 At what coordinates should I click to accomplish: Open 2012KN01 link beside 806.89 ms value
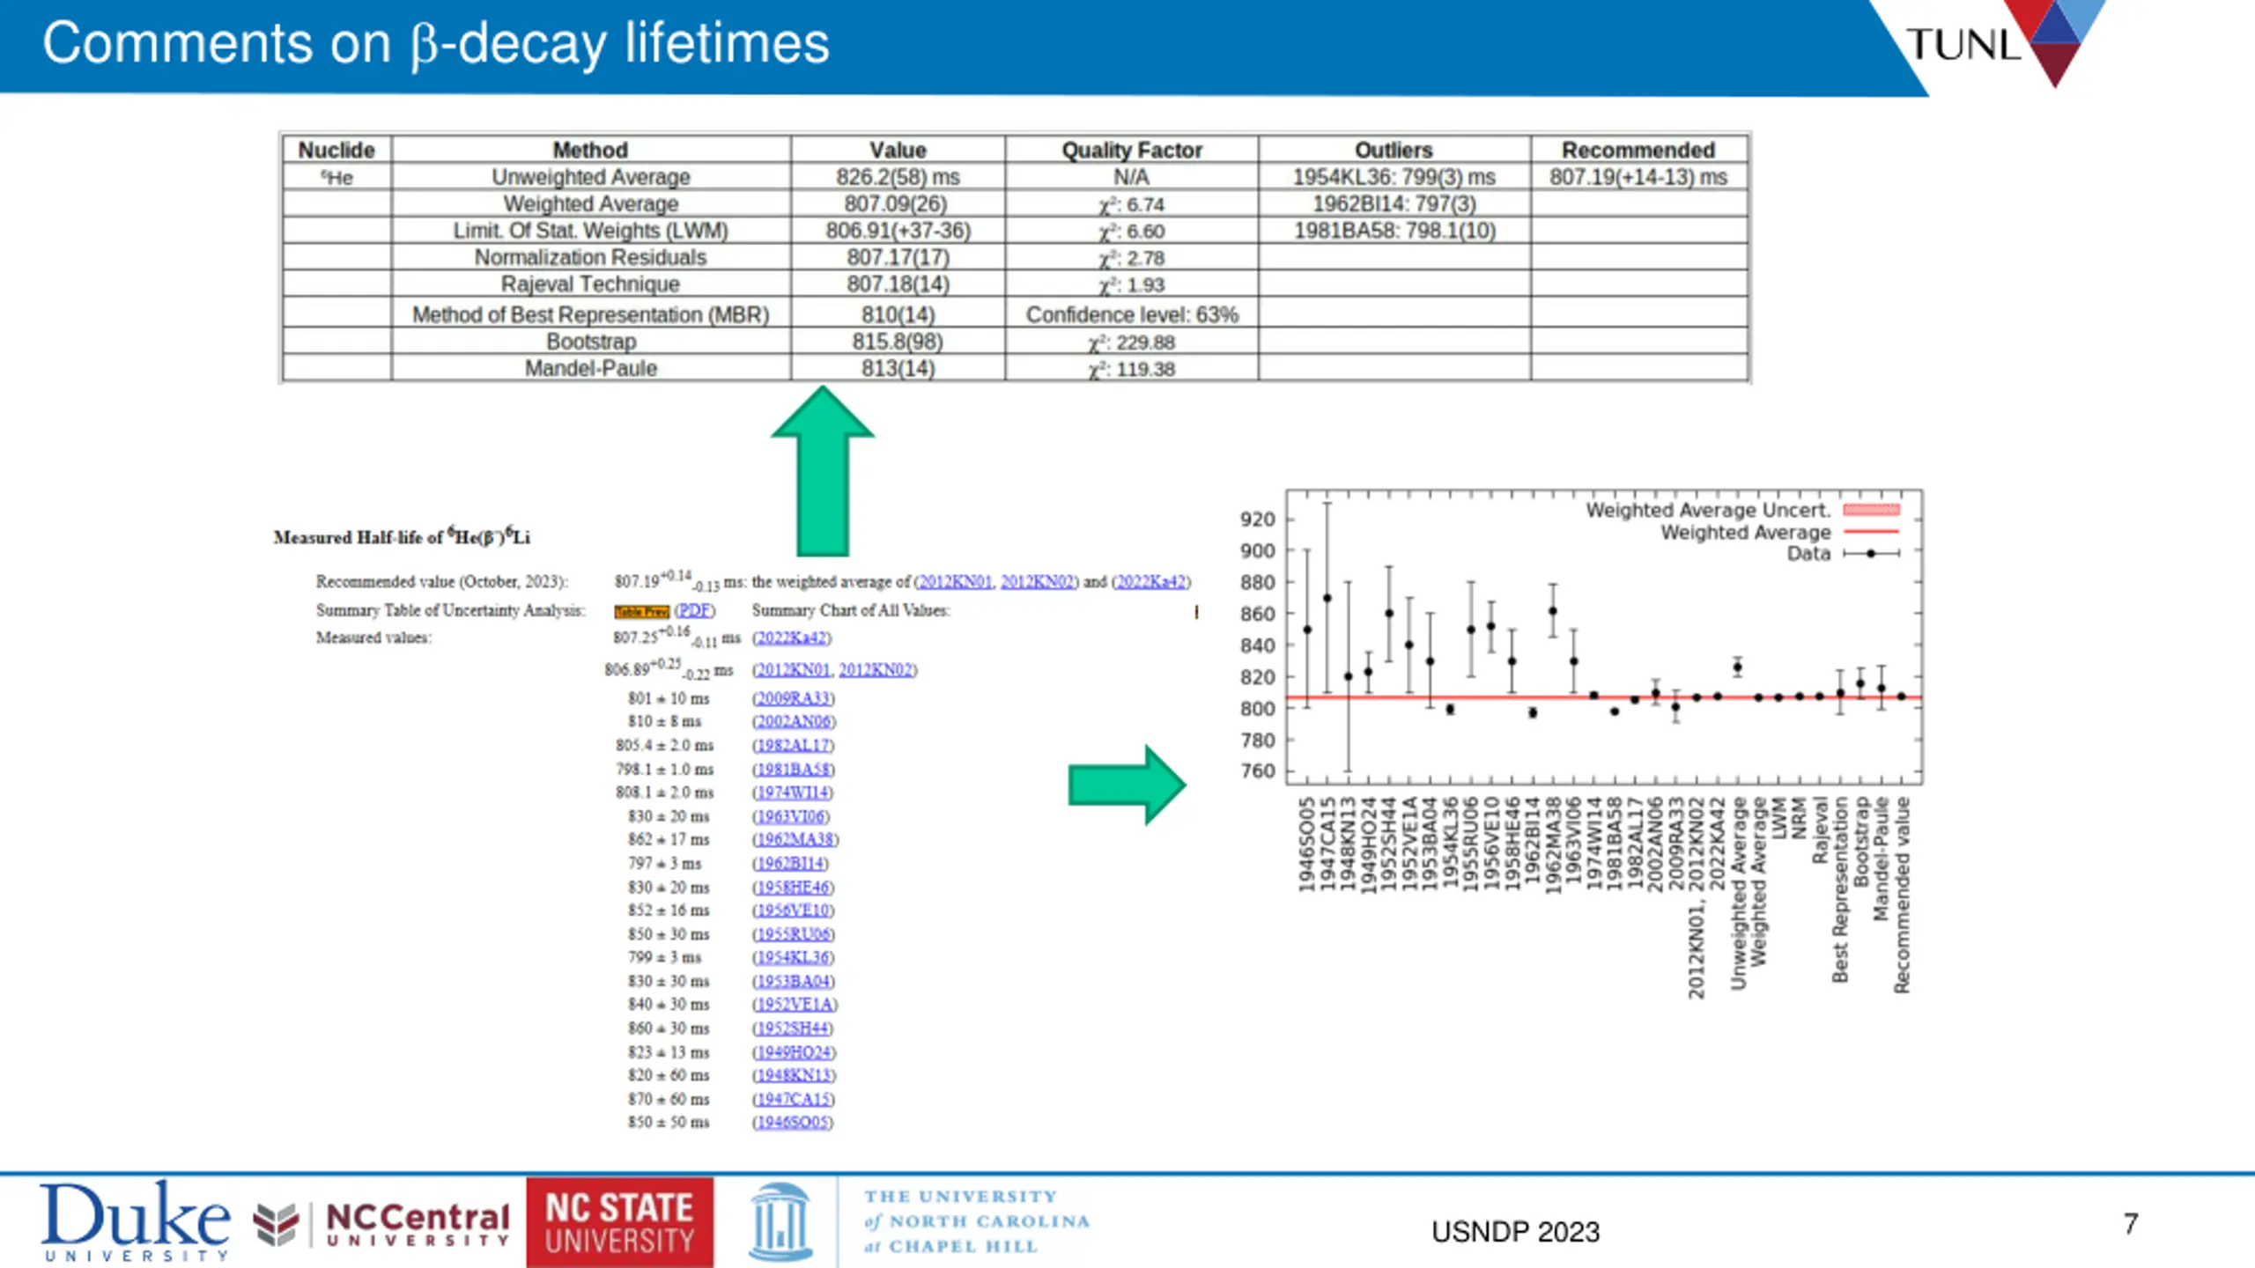pyautogui.click(x=792, y=670)
